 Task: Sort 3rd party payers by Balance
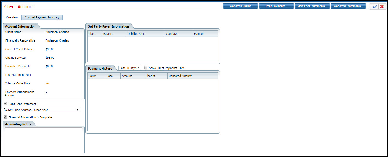(x=108, y=33)
